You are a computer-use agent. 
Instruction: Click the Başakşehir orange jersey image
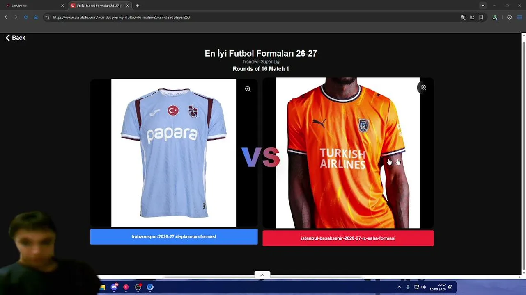pos(348,153)
